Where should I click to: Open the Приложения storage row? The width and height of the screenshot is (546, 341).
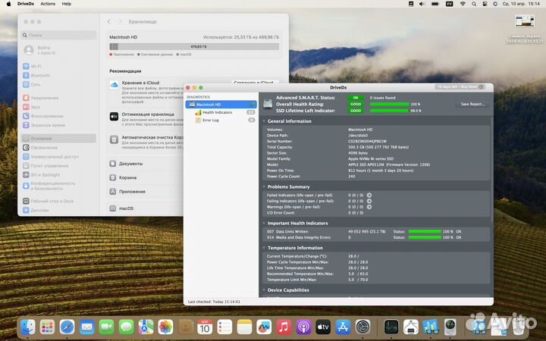point(146,192)
